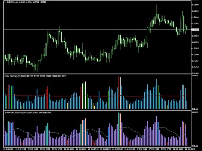
Task: Select the lower pane's indicator values label
Action: (28, 112)
